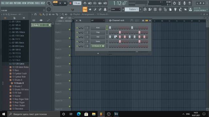Expand the 13 120 Gmin folder
Viewport: 209px width, 117px height.
tap(18, 64)
